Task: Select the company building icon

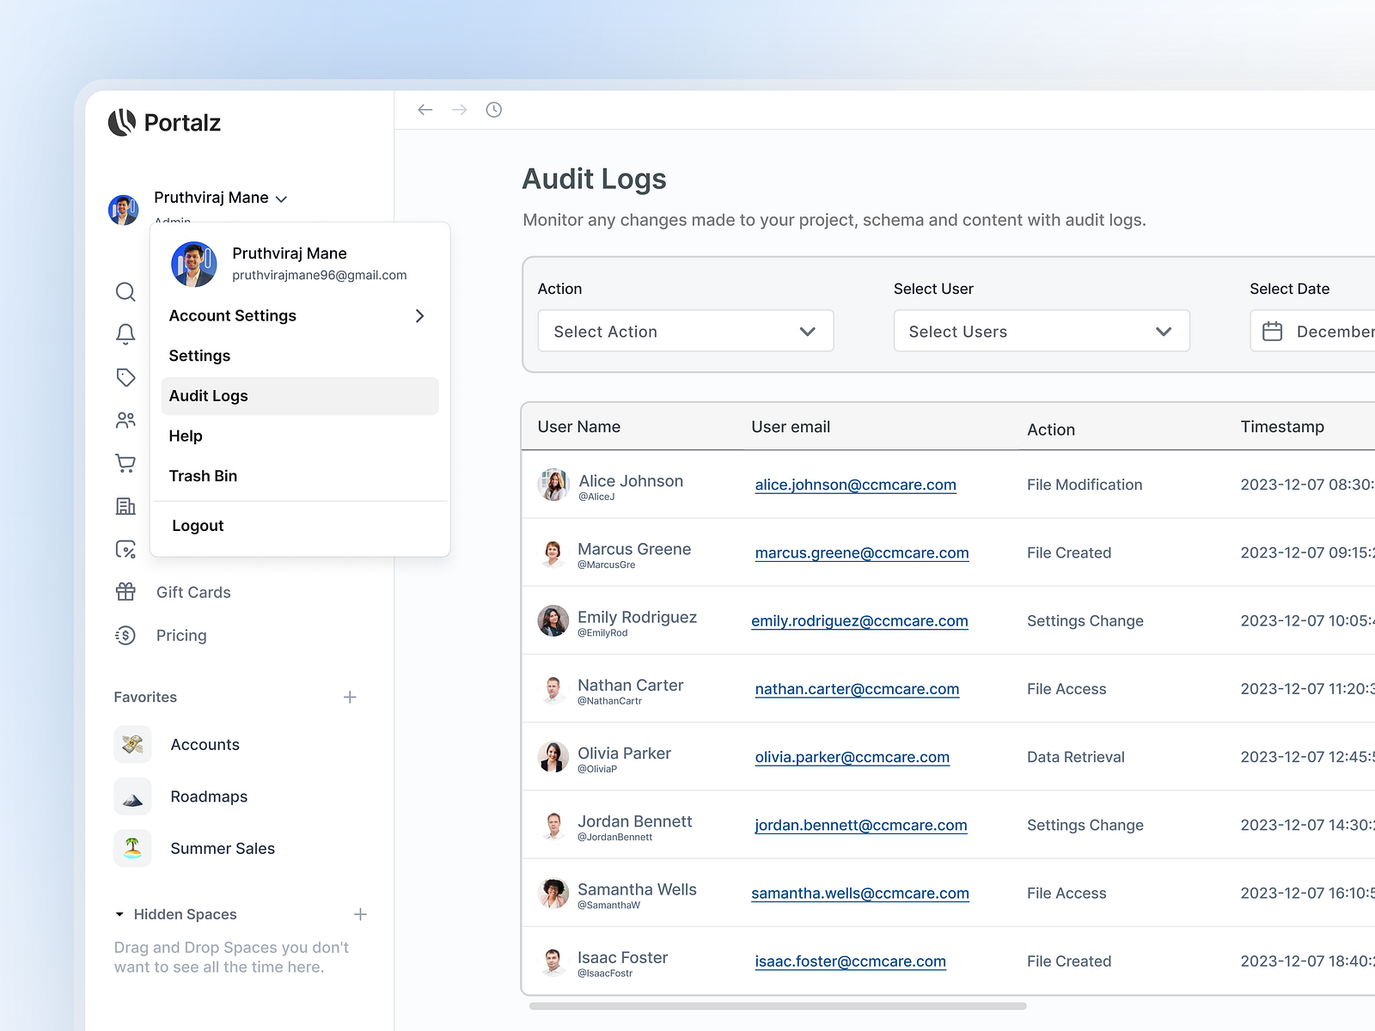Action: point(125,506)
